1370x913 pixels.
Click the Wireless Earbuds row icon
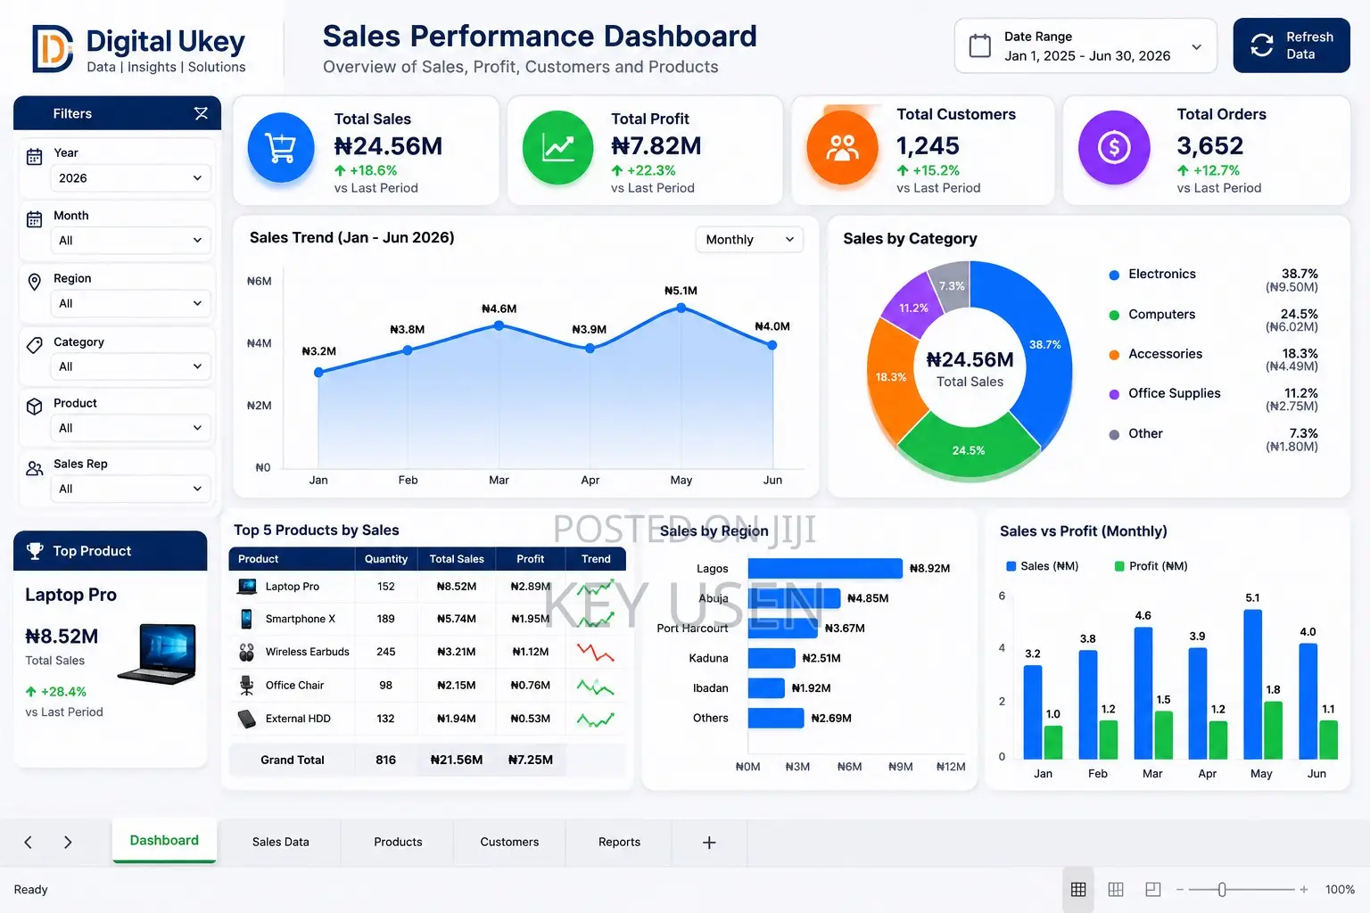coord(247,652)
